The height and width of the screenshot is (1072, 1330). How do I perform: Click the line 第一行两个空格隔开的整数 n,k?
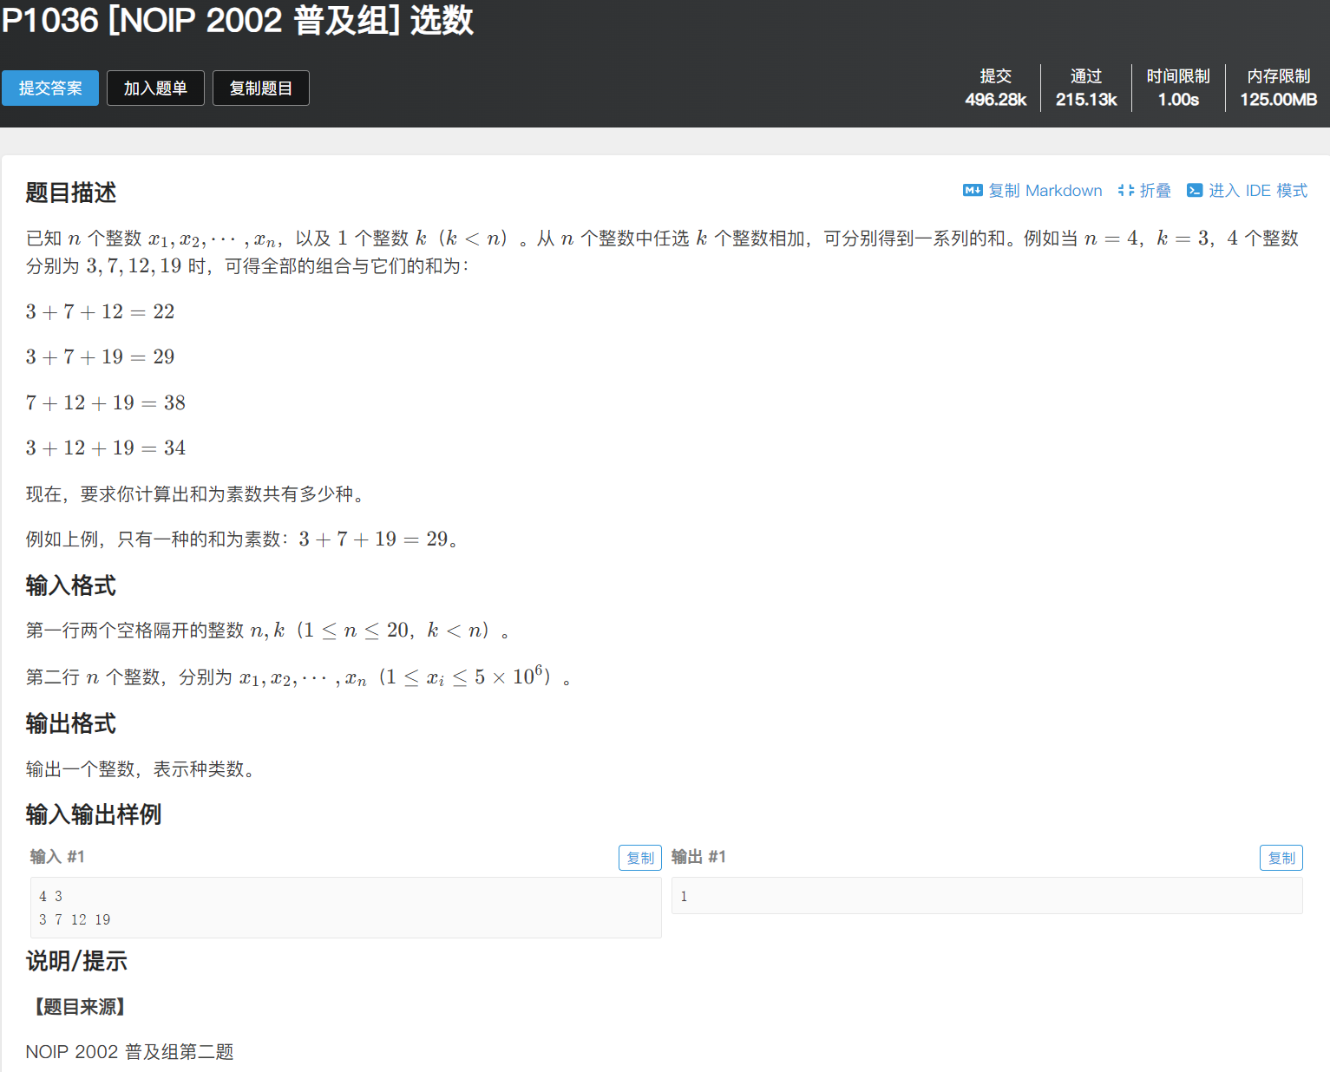[x=267, y=631]
